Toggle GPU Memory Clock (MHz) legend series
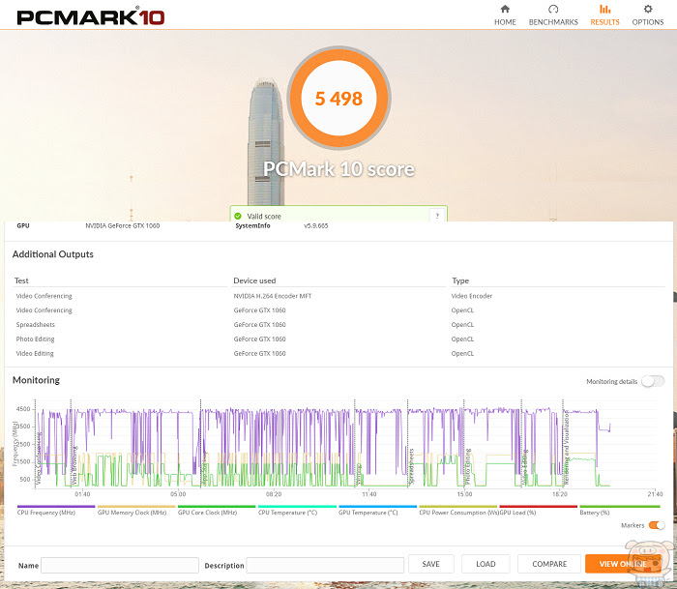This screenshot has width=677, height=589. coord(136,510)
